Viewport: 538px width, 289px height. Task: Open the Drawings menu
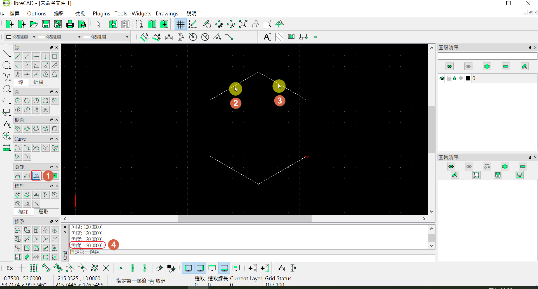point(167,13)
